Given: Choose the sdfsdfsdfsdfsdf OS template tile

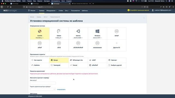Looking at the screenshot, I should (78, 45).
